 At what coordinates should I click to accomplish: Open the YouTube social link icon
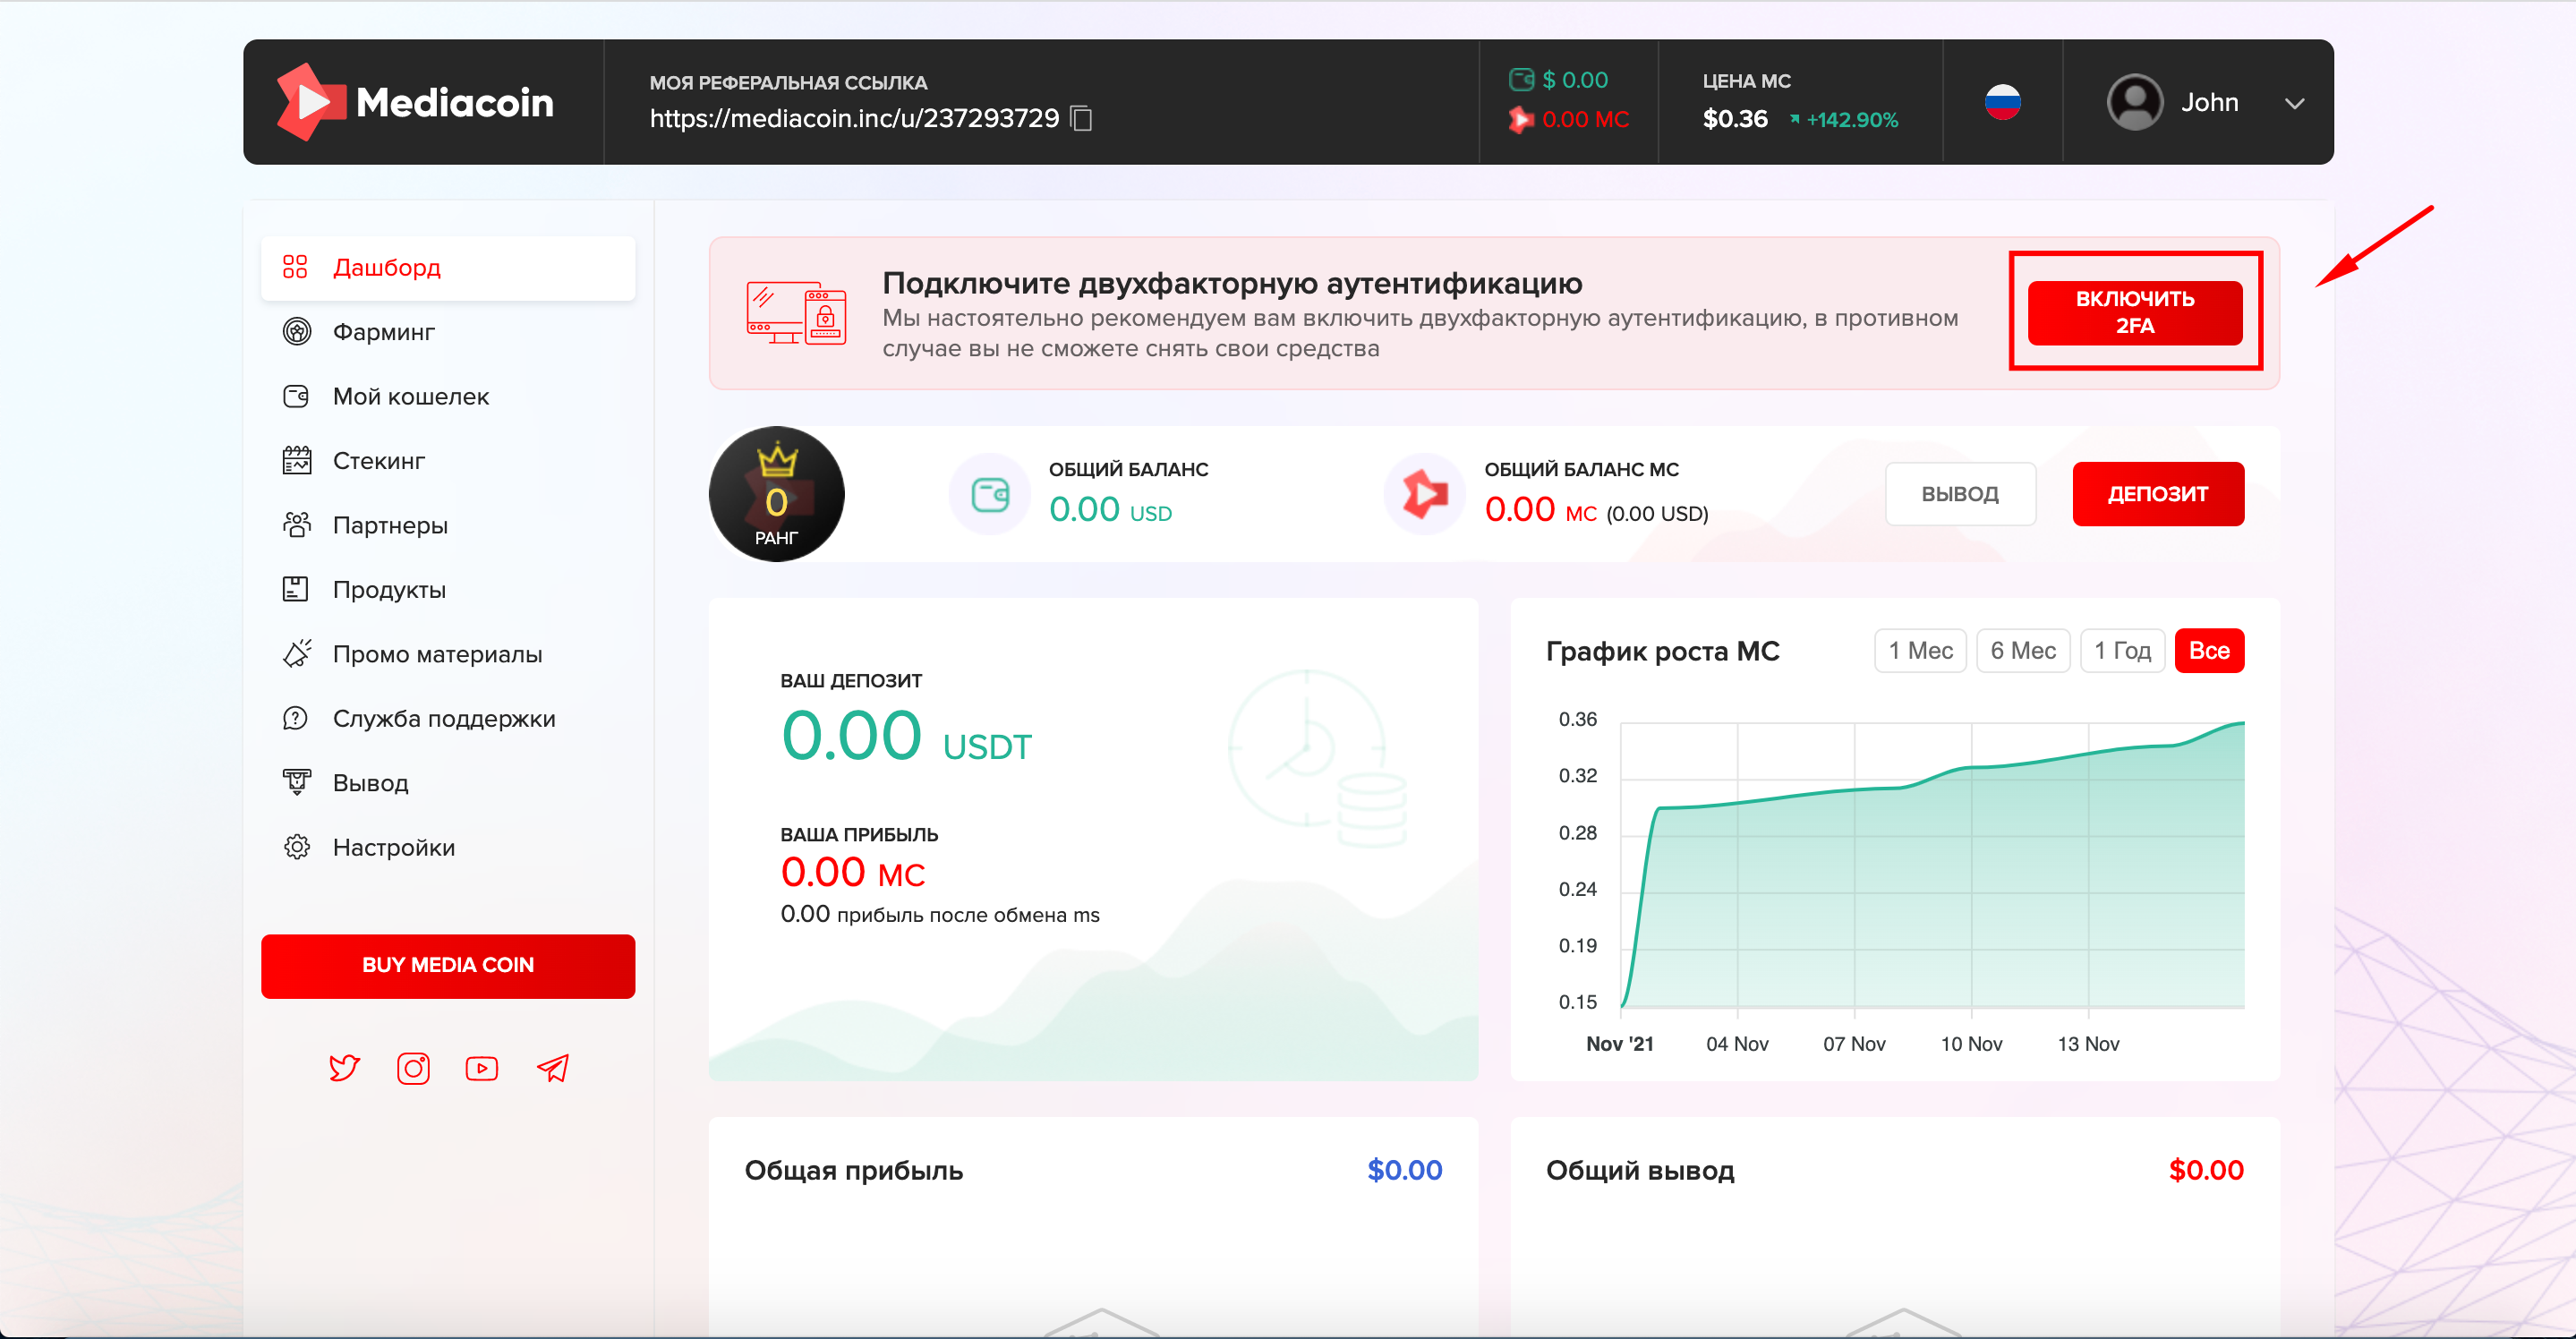(x=482, y=1068)
